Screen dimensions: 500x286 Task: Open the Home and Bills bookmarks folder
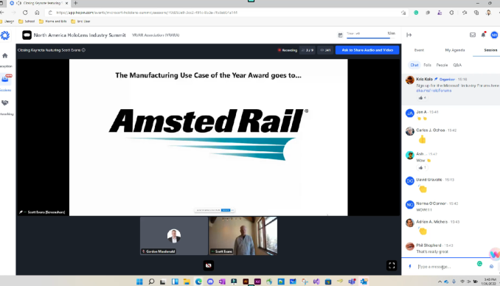tap(53, 21)
